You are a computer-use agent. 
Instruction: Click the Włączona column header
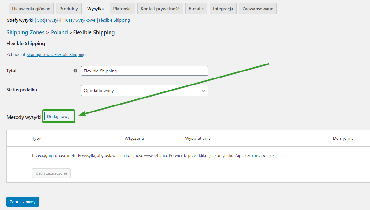point(134,139)
